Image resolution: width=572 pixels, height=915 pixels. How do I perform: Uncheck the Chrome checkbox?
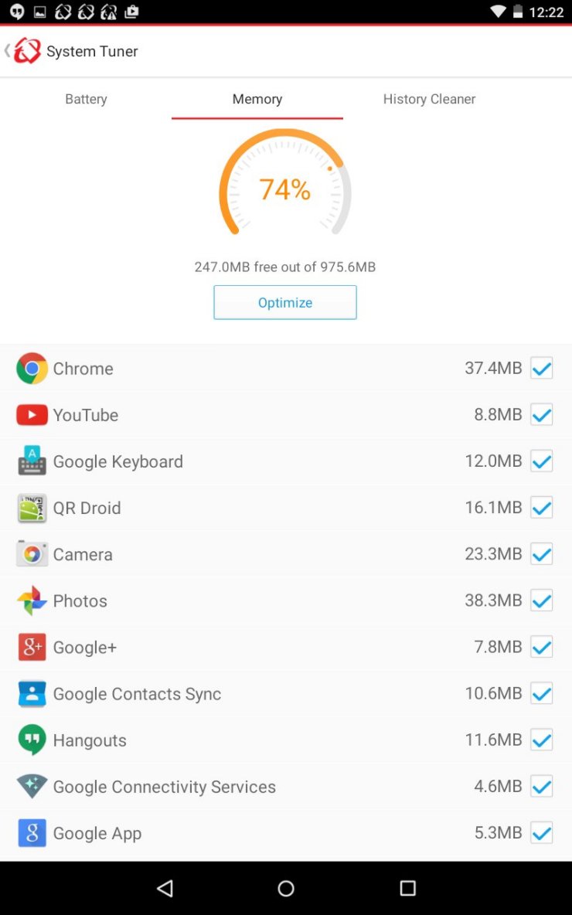tap(542, 368)
